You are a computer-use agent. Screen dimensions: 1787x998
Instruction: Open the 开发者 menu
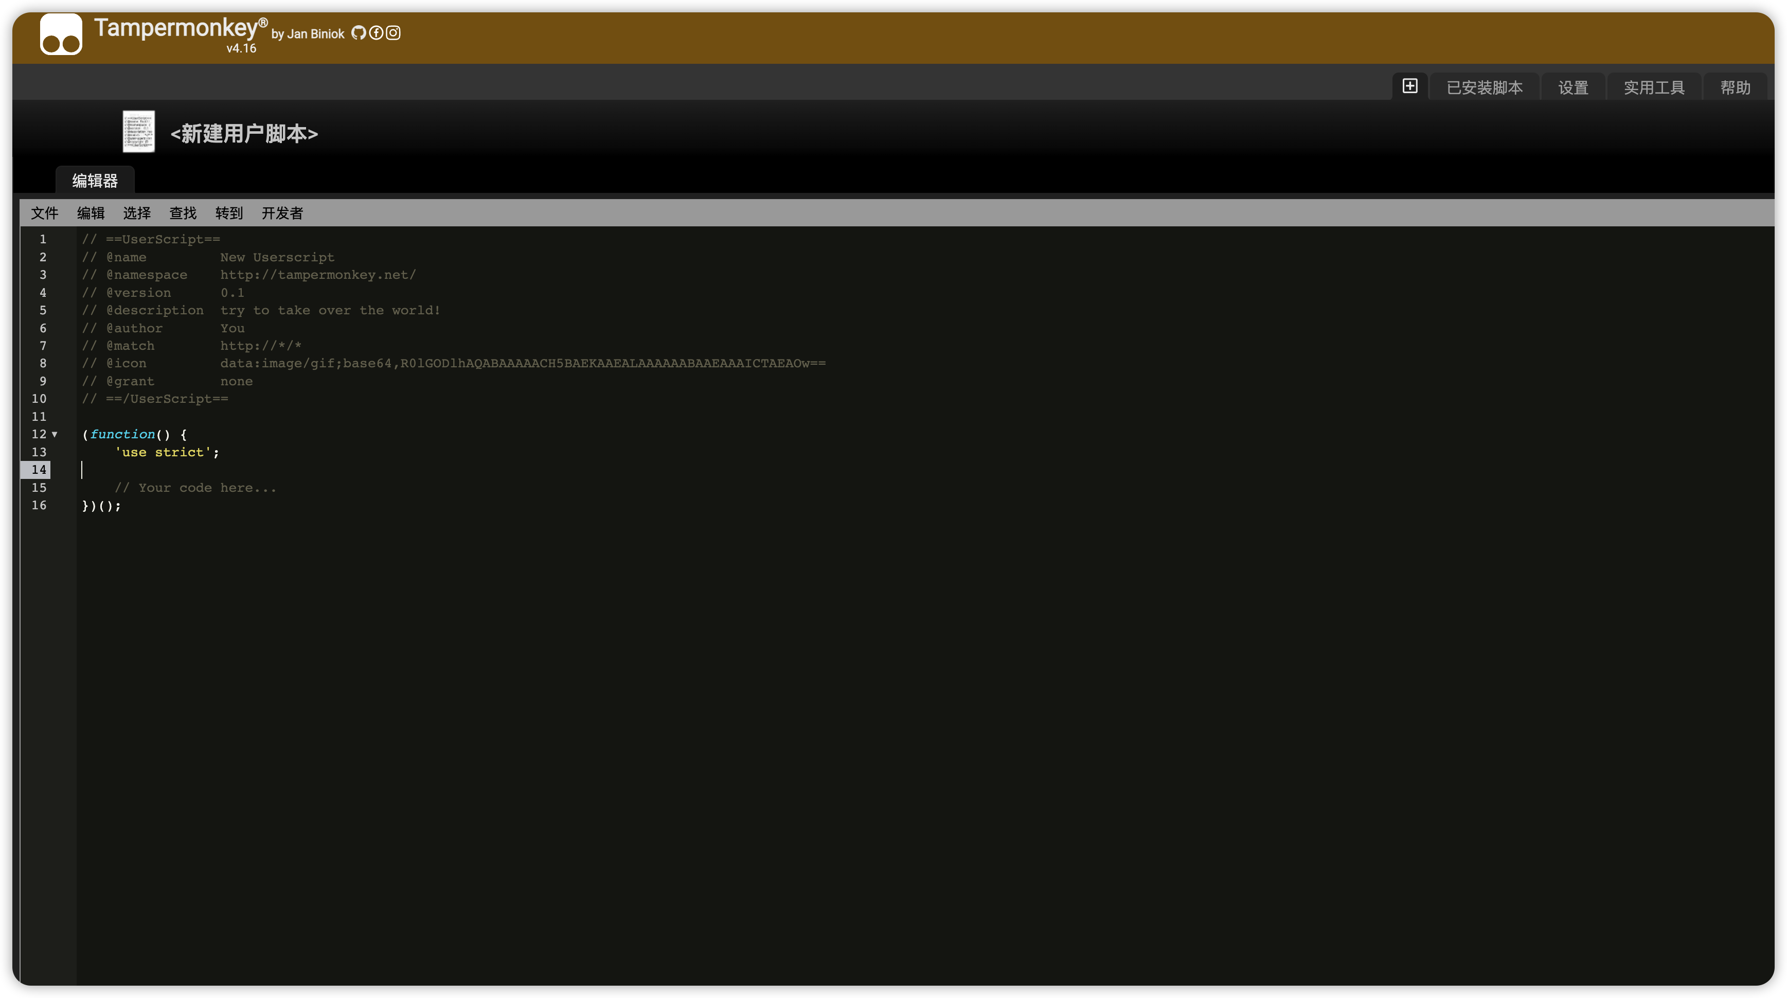[282, 213]
